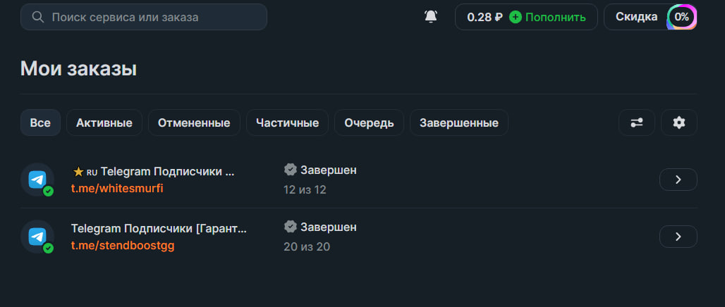Click the green plus top-up icon
The width and height of the screenshot is (725, 307).
coord(516,17)
